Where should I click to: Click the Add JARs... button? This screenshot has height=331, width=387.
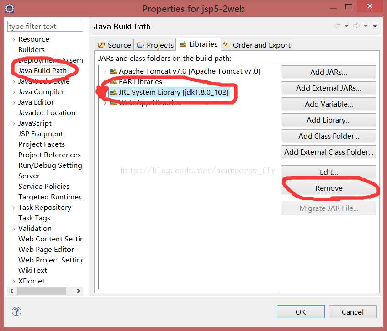(329, 72)
